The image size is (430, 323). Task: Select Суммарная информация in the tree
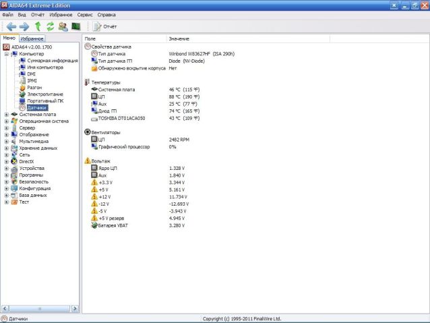53,61
